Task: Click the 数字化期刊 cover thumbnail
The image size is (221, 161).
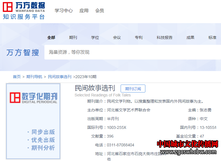Action: 33,121
